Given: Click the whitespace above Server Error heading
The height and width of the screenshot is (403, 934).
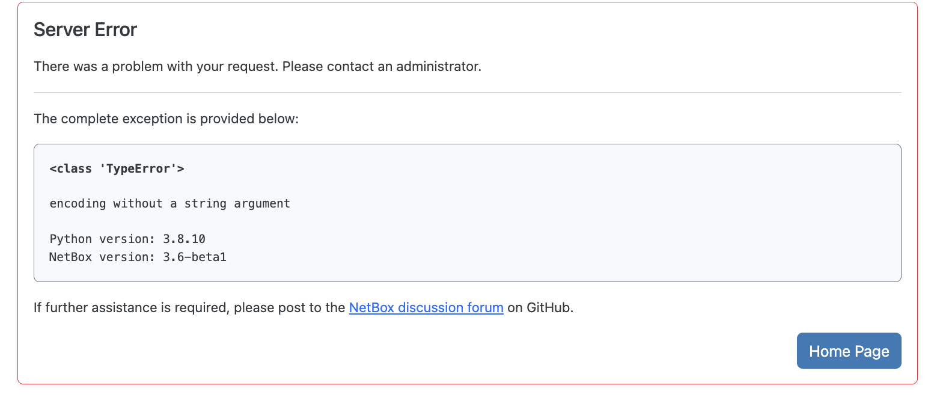Looking at the screenshot, I should [x=468, y=11].
